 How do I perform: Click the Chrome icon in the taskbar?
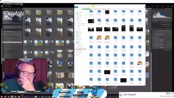pos(19,97)
